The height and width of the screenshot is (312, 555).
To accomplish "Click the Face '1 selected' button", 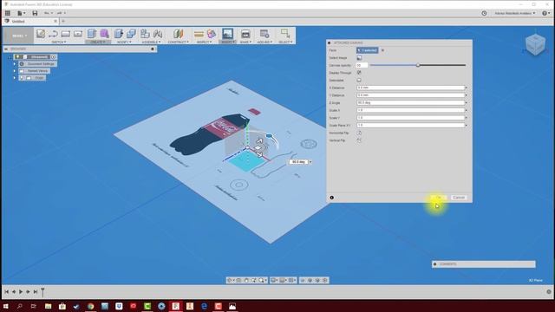I will (367, 50).
